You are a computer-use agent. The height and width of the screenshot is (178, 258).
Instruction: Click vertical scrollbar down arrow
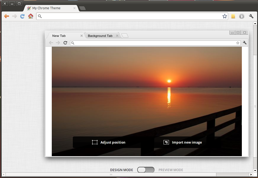click(x=255, y=170)
